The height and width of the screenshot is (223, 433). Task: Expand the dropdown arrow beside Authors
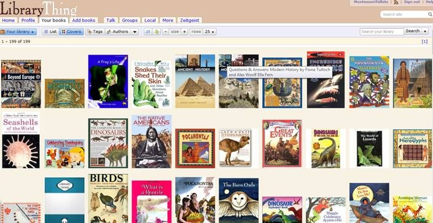point(135,32)
